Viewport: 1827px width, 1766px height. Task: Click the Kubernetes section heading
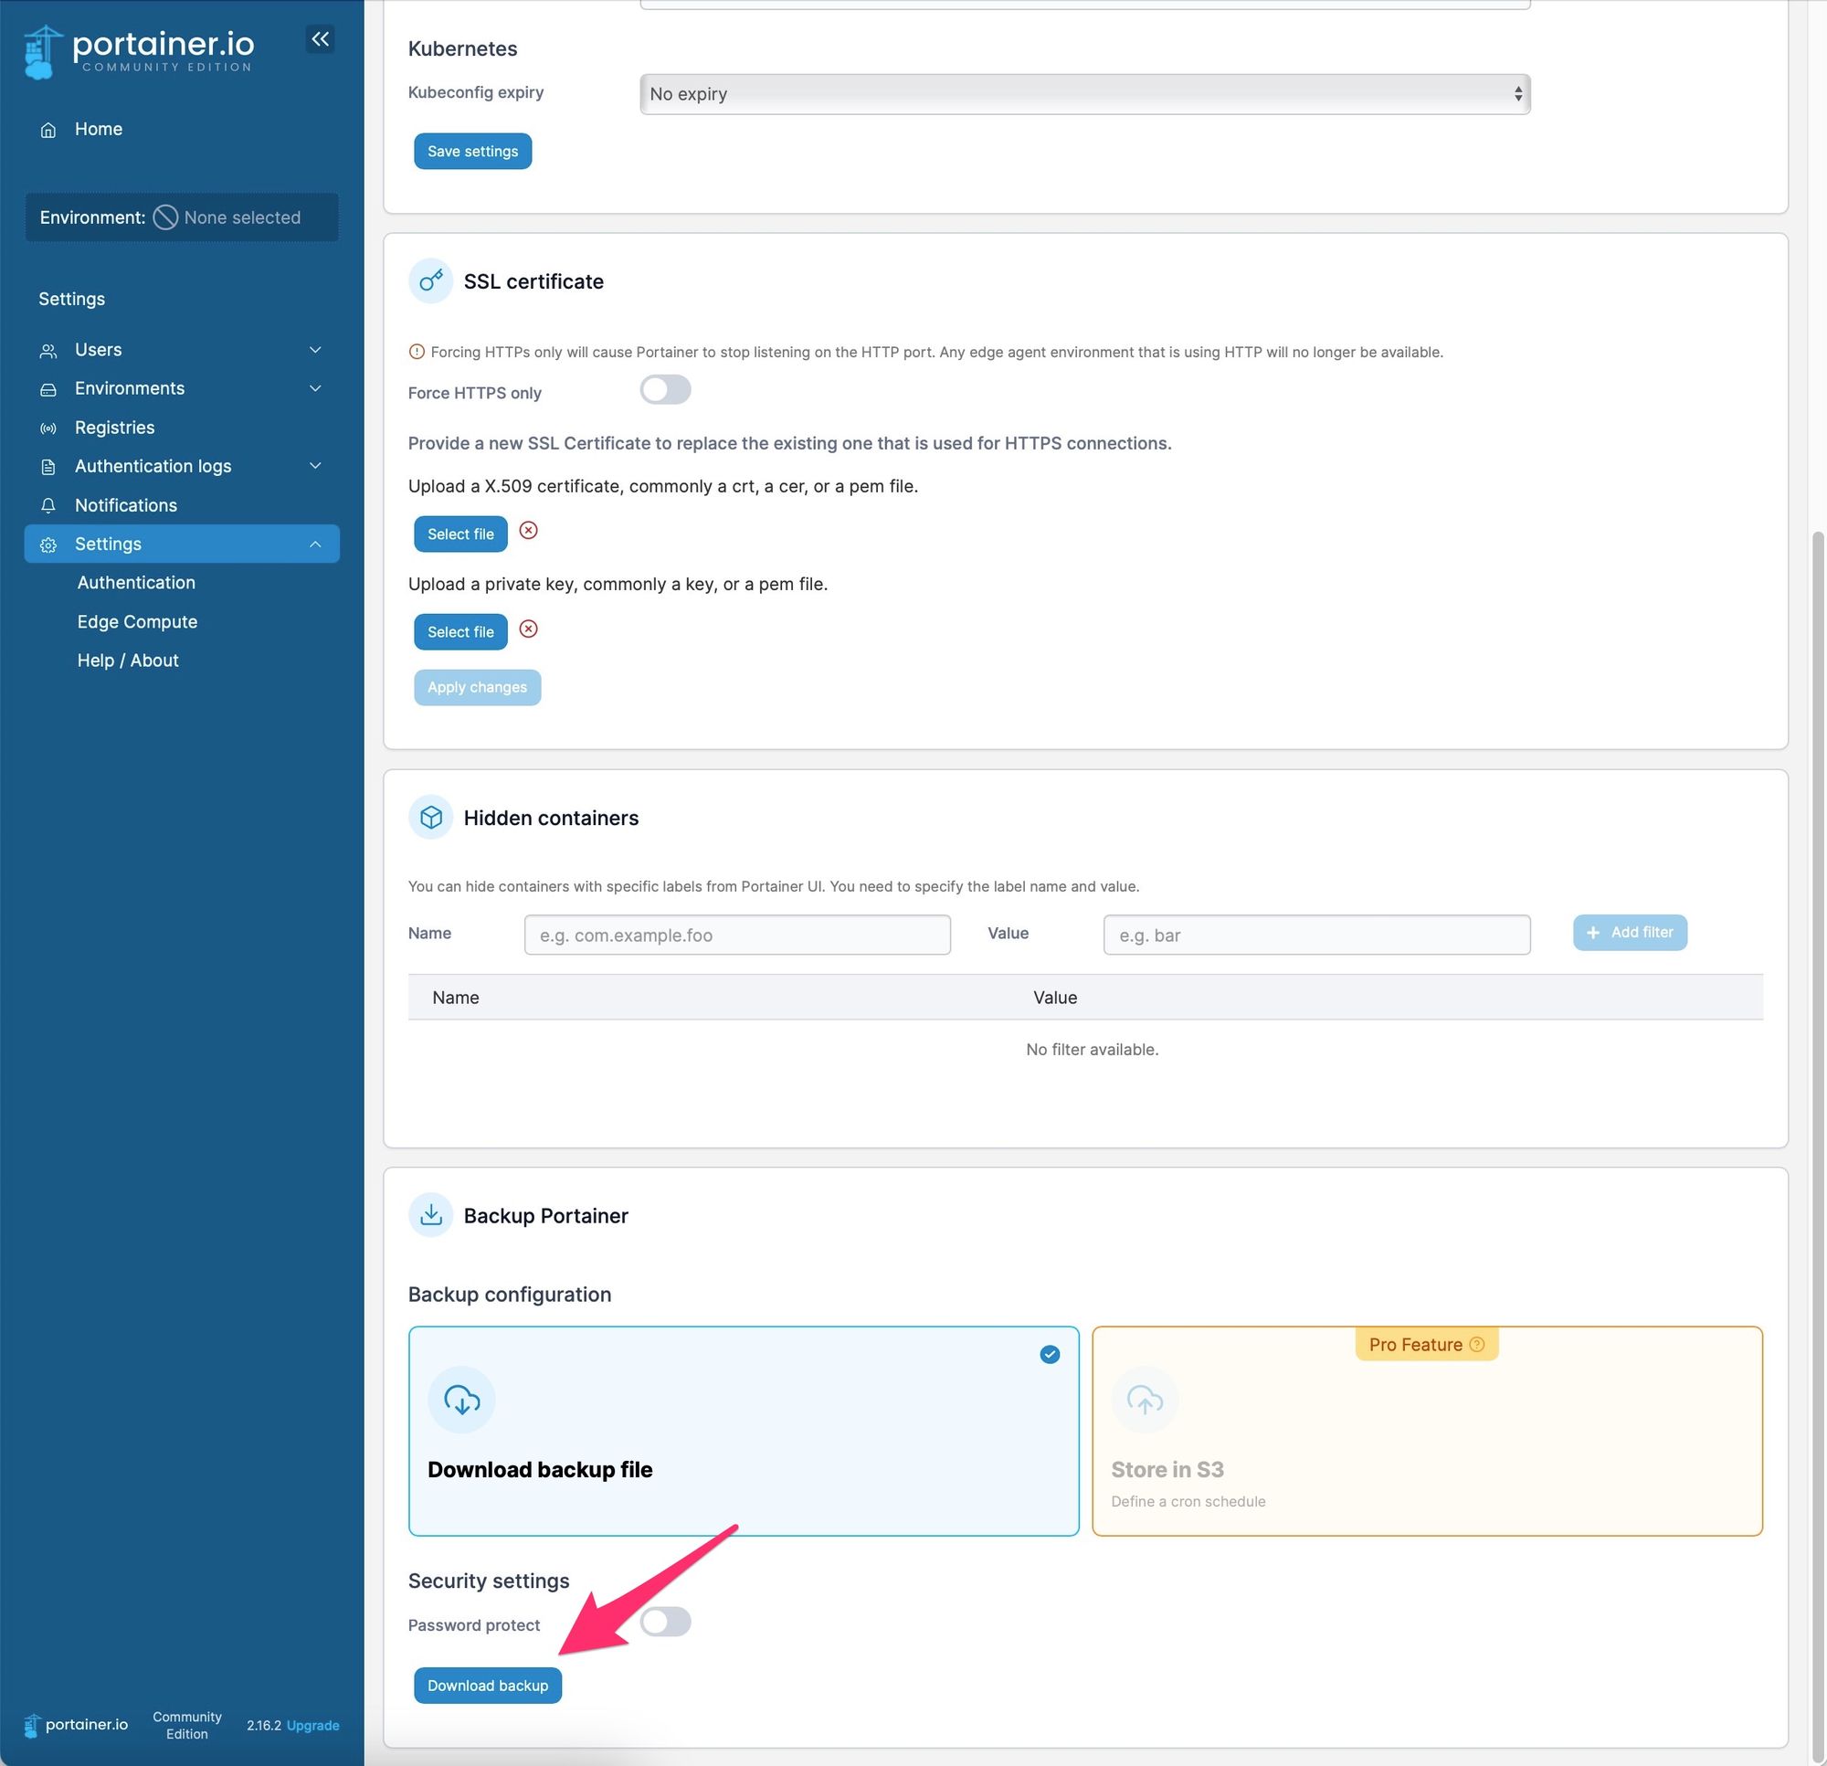[462, 48]
